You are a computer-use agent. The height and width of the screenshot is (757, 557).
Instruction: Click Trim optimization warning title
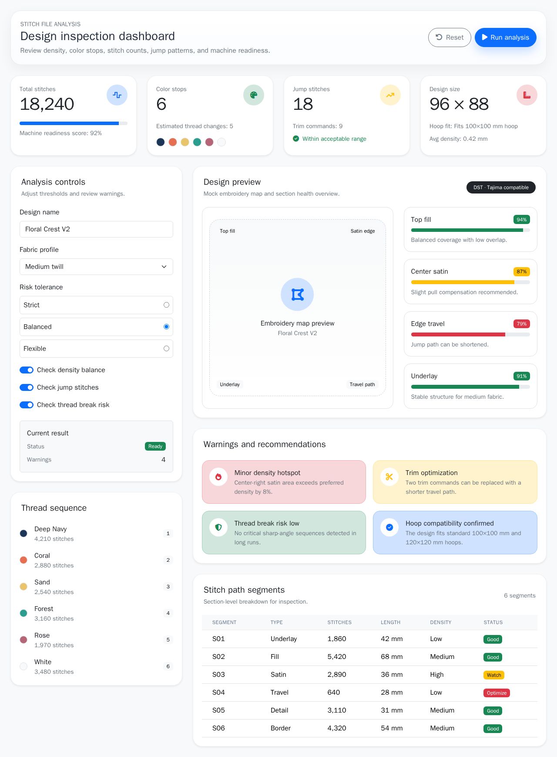pyautogui.click(x=432, y=473)
